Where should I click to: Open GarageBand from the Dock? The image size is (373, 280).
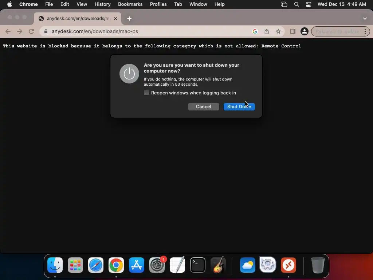218,265
